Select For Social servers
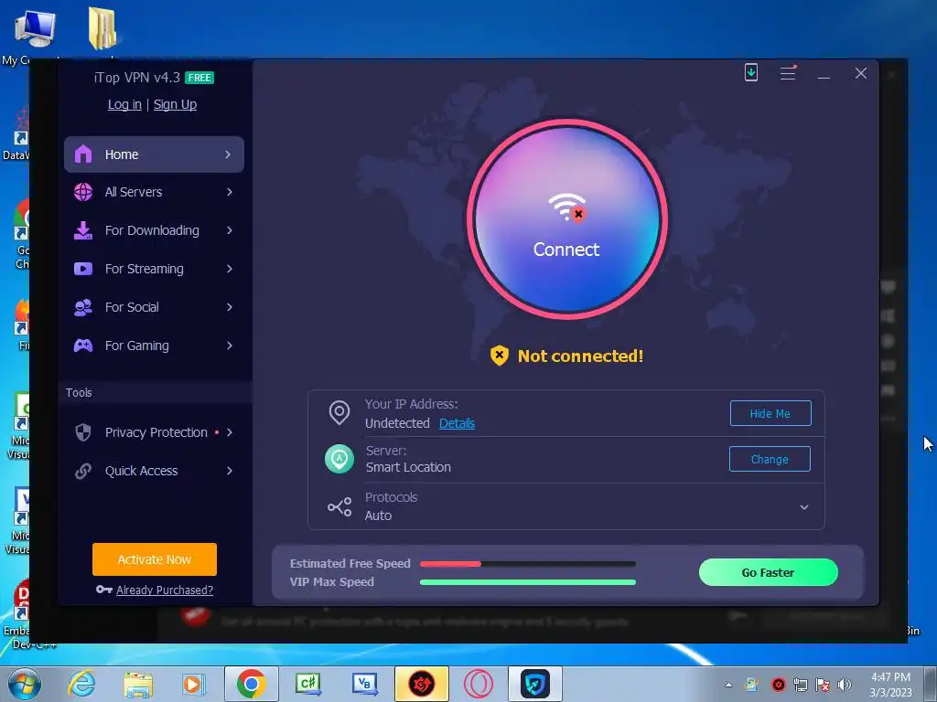Viewport: 937px width, 702px height. coord(154,307)
